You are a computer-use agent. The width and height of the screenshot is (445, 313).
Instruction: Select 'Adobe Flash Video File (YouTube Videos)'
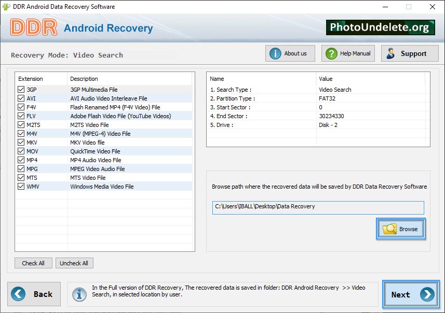click(x=120, y=116)
